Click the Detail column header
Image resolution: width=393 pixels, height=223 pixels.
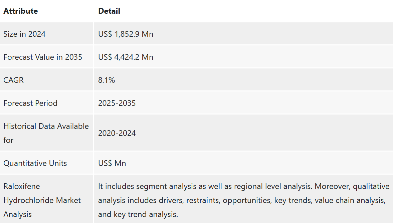point(109,11)
